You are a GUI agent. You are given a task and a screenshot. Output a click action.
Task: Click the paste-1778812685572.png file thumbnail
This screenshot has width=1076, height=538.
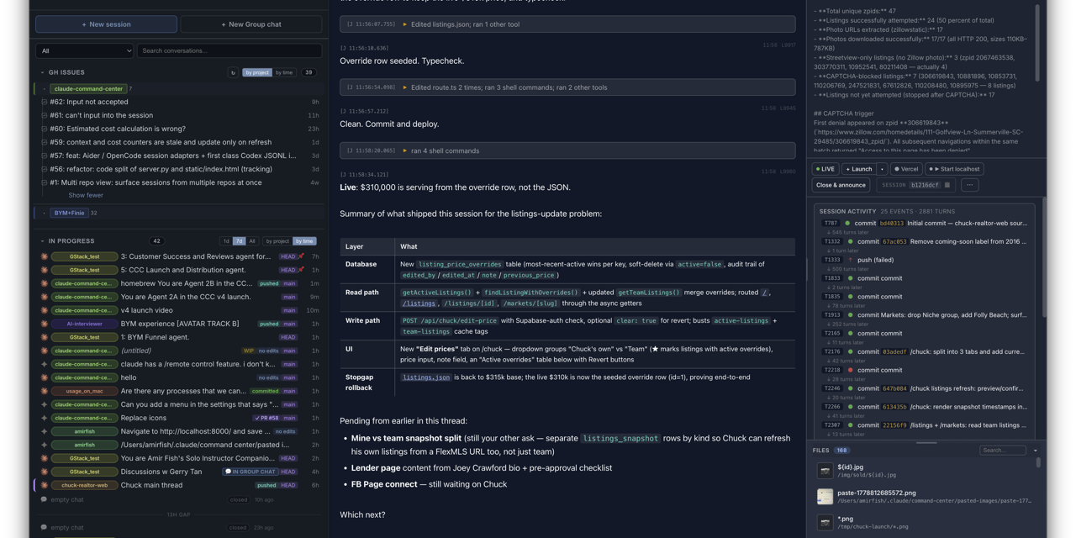pyautogui.click(x=825, y=497)
